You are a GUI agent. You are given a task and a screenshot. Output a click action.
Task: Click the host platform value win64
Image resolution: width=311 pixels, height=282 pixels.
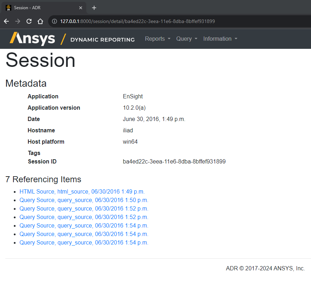tap(130, 142)
